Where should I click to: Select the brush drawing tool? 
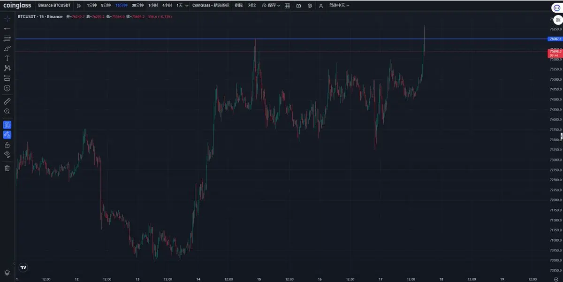7,48
